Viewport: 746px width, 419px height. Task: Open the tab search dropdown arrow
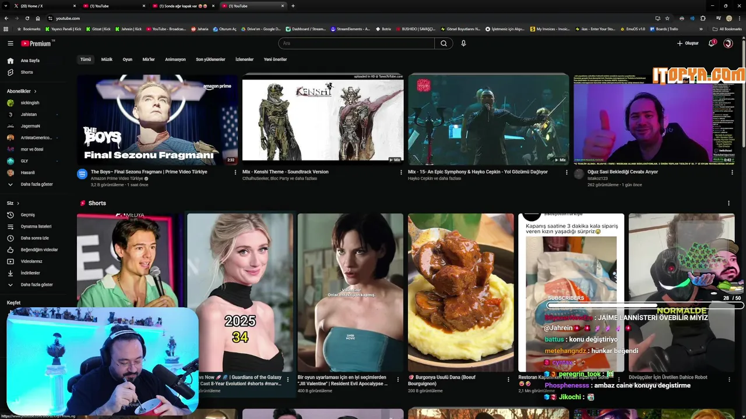click(5, 6)
